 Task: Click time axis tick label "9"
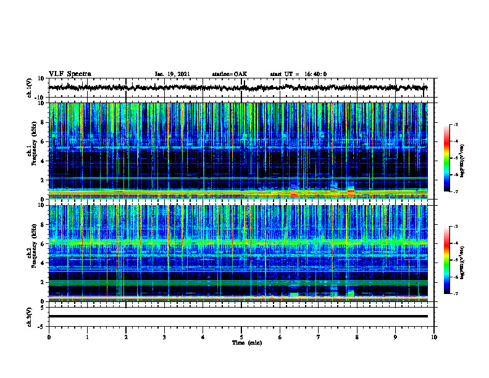coord(395,337)
